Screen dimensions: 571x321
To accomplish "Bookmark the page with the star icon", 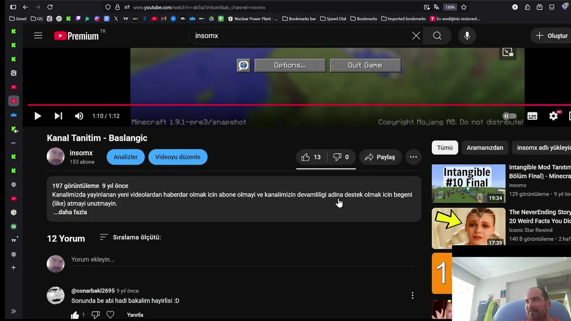I will tap(463, 7).
